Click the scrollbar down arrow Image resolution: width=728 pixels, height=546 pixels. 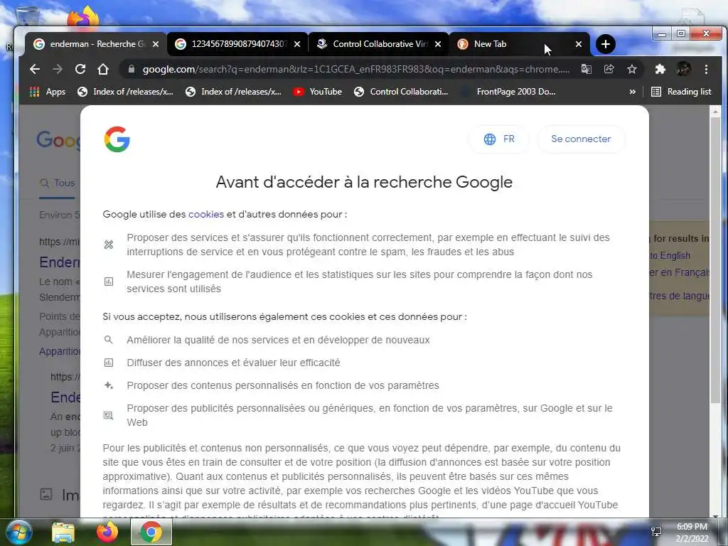(715, 516)
